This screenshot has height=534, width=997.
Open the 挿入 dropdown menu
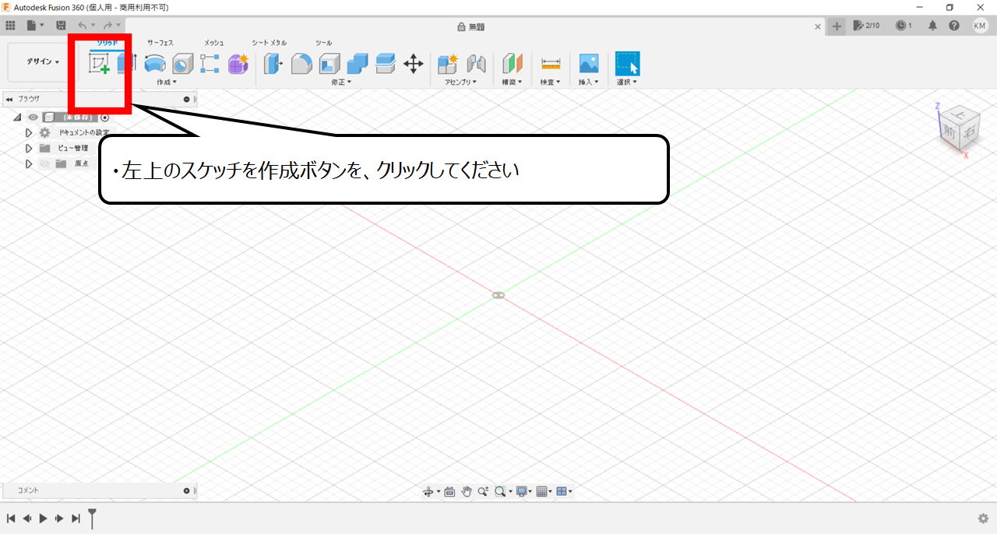pyautogui.click(x=588, y=82)
